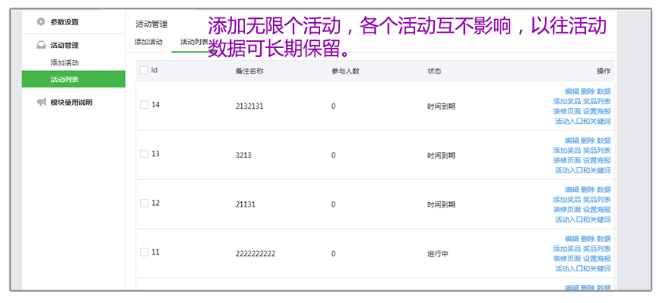Viewport: 661px width, 303px height.
Task: Click the 活动管理 page heading
Action: coord(151,24)
